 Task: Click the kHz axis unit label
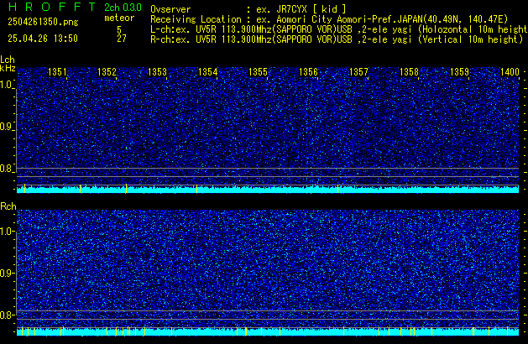coord(8,68)
